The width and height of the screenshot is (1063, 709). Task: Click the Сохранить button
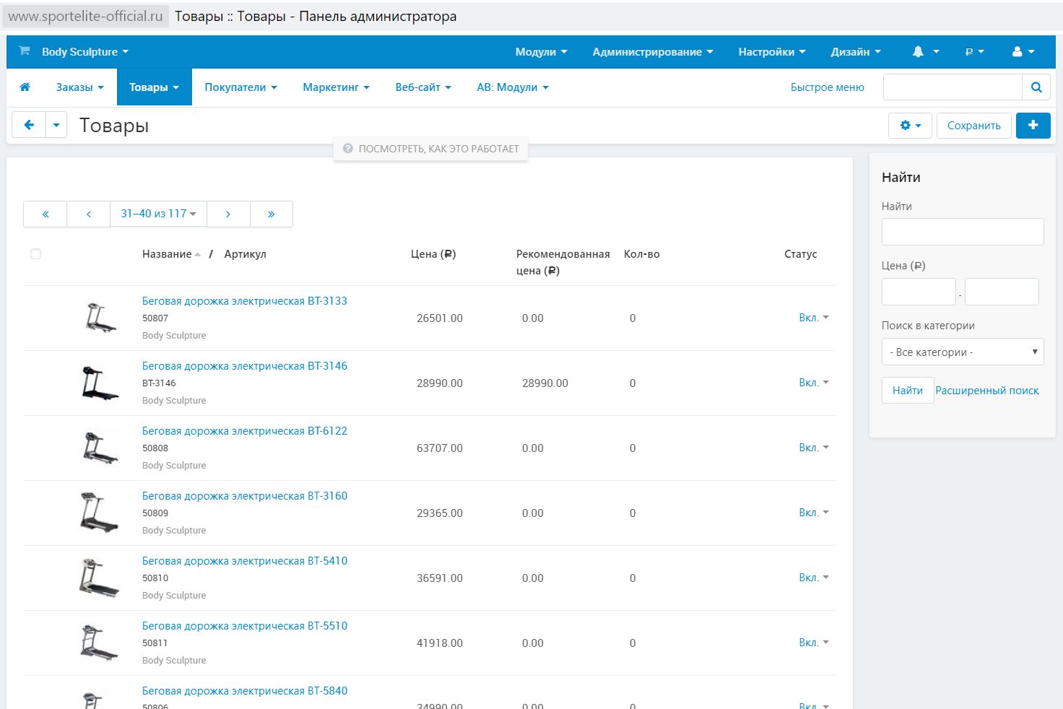coord(973,126)
